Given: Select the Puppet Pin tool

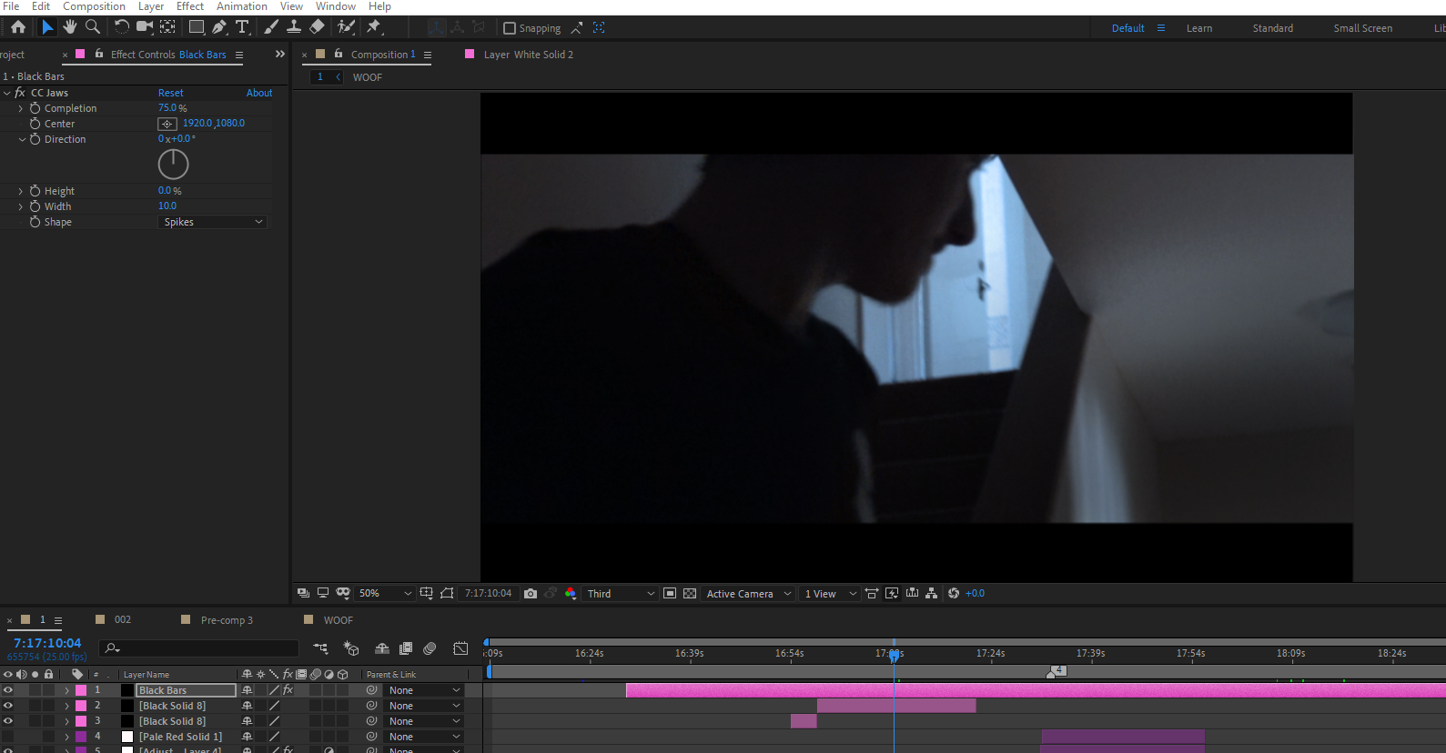Looking at the screenshot, I should click(374, 27).
